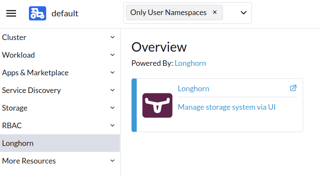
Task: Expand the RBAC section chevron
Action: 113,126
